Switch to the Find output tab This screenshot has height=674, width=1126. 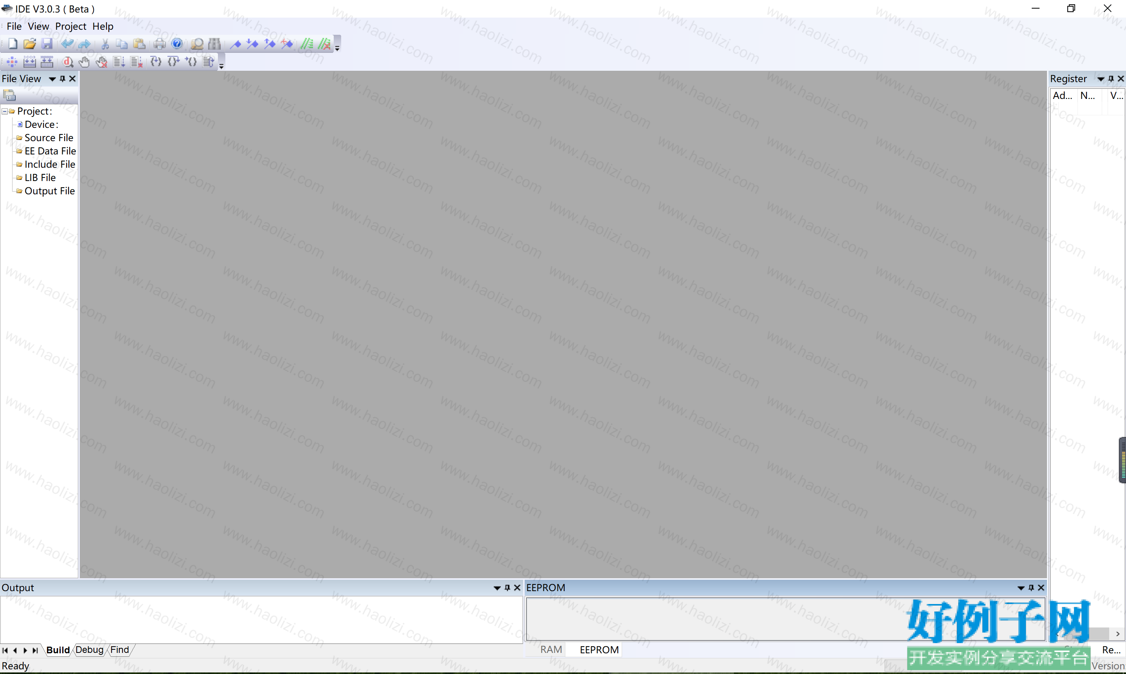(x=119, y=650)
